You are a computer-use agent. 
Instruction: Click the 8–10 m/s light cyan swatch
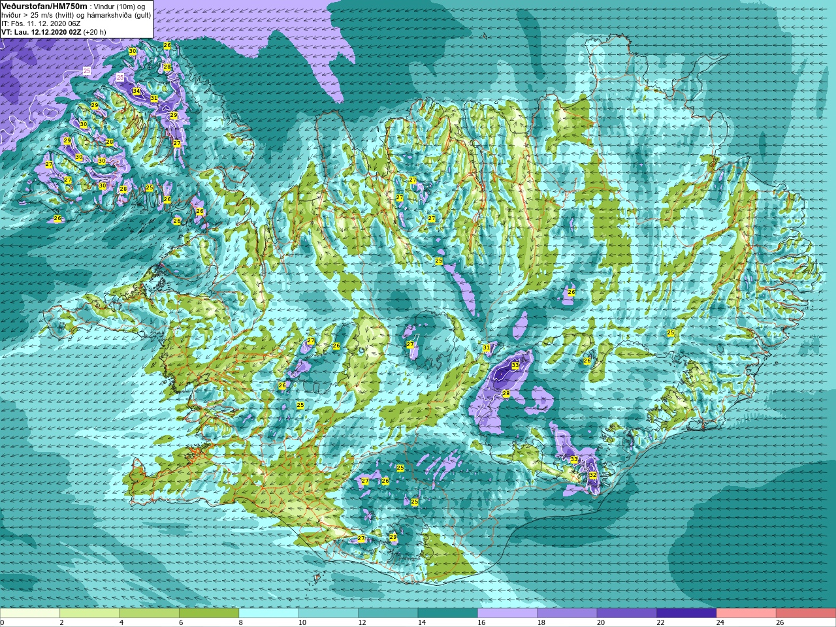point(268,613)
